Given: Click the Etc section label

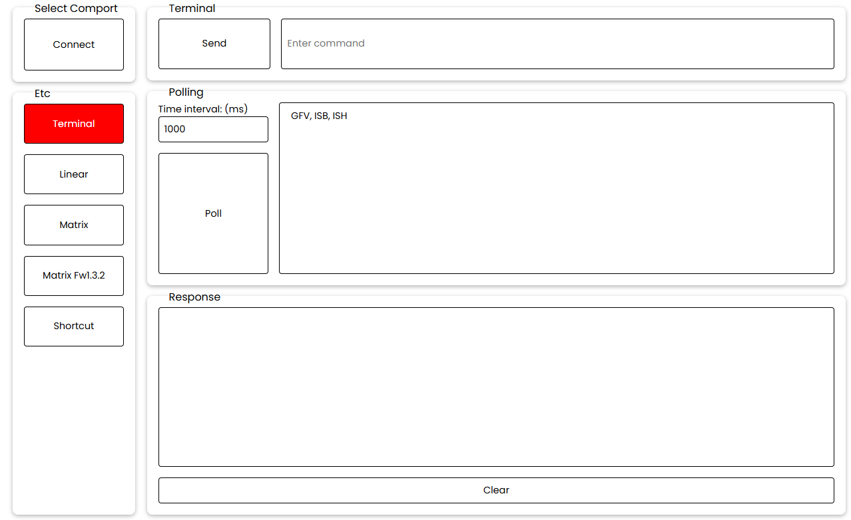Looking at the screenshot, I should [x=43, y=94].
